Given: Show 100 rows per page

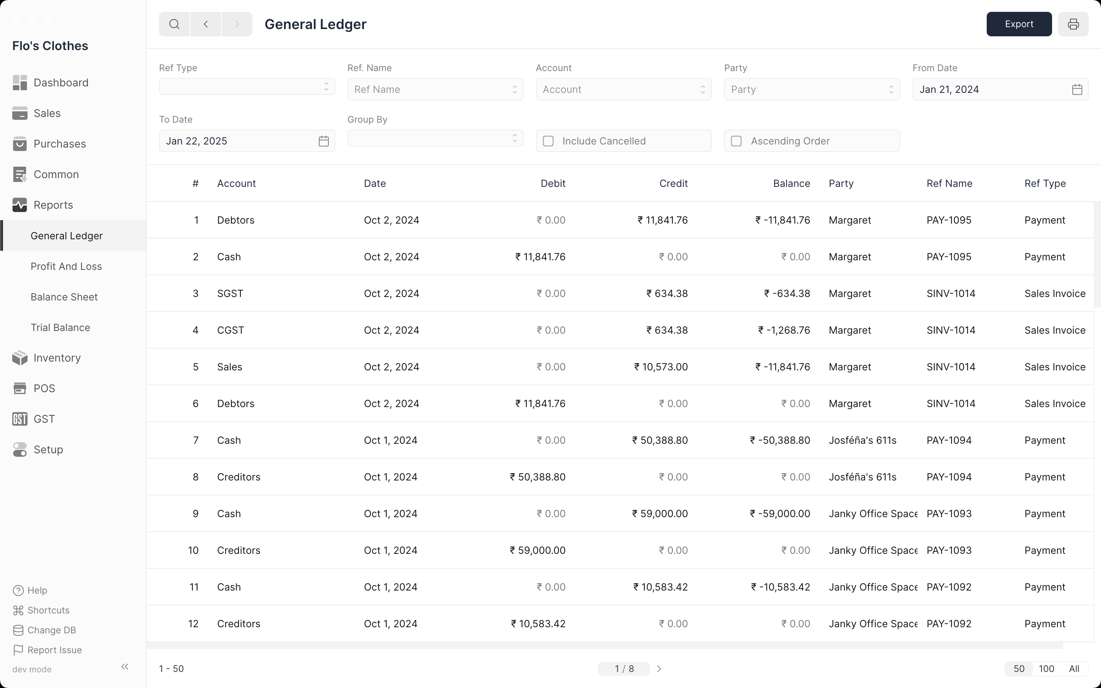Looking at the screenshot, I should (1046, 669).
